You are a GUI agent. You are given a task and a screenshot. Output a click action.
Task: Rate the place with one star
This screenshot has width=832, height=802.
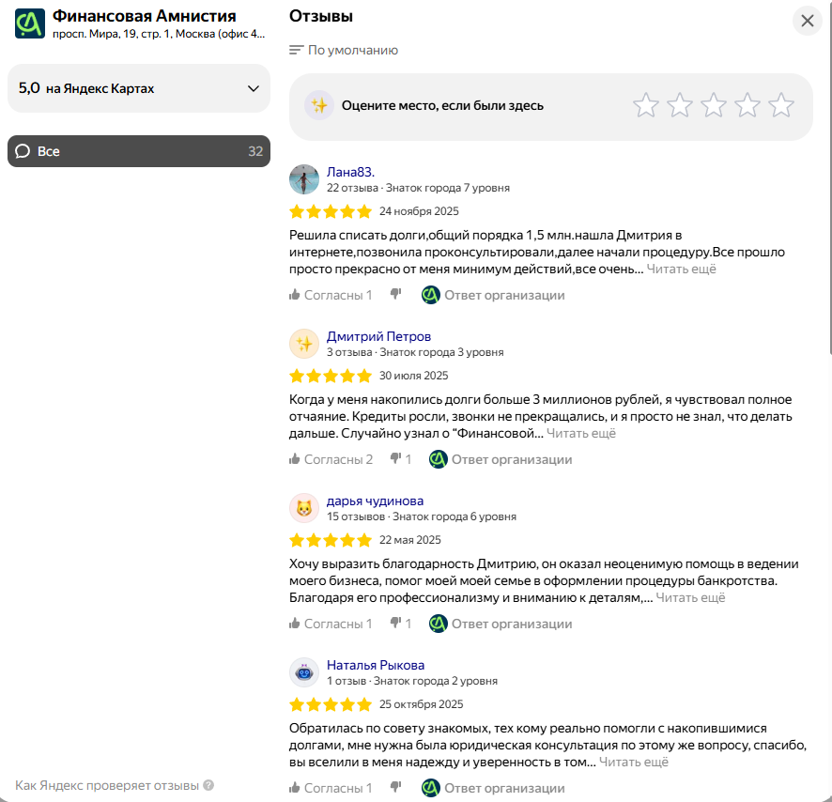point(645,105)
